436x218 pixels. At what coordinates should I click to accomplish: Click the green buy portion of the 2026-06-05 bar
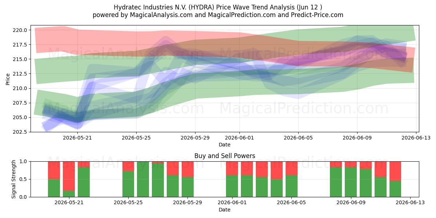[291, 186]
